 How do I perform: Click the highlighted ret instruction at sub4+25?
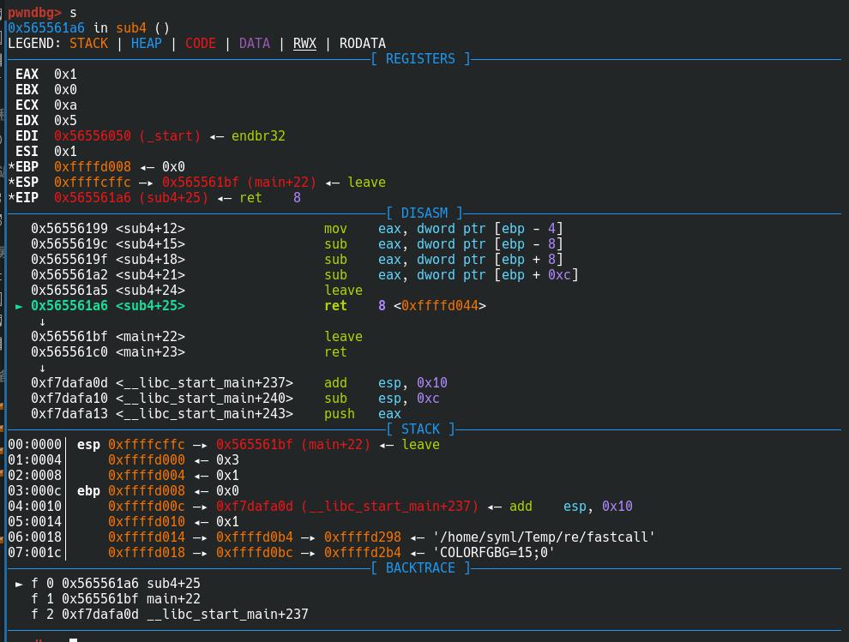click(335, 306)
